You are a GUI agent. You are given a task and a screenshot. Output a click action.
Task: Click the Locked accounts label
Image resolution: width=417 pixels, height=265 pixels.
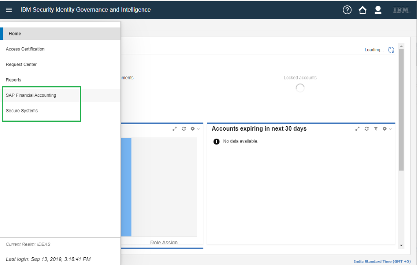[x=300, y=78]
